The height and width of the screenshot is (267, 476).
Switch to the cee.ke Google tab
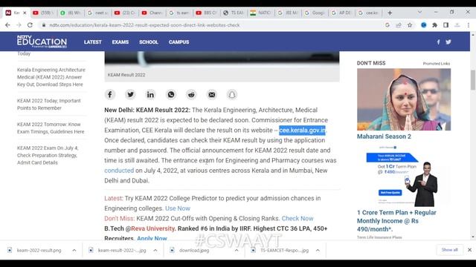tap(369, 13)
